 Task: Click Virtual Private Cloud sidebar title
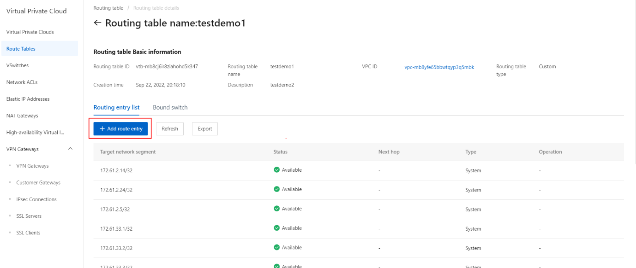tap(36, 11)
